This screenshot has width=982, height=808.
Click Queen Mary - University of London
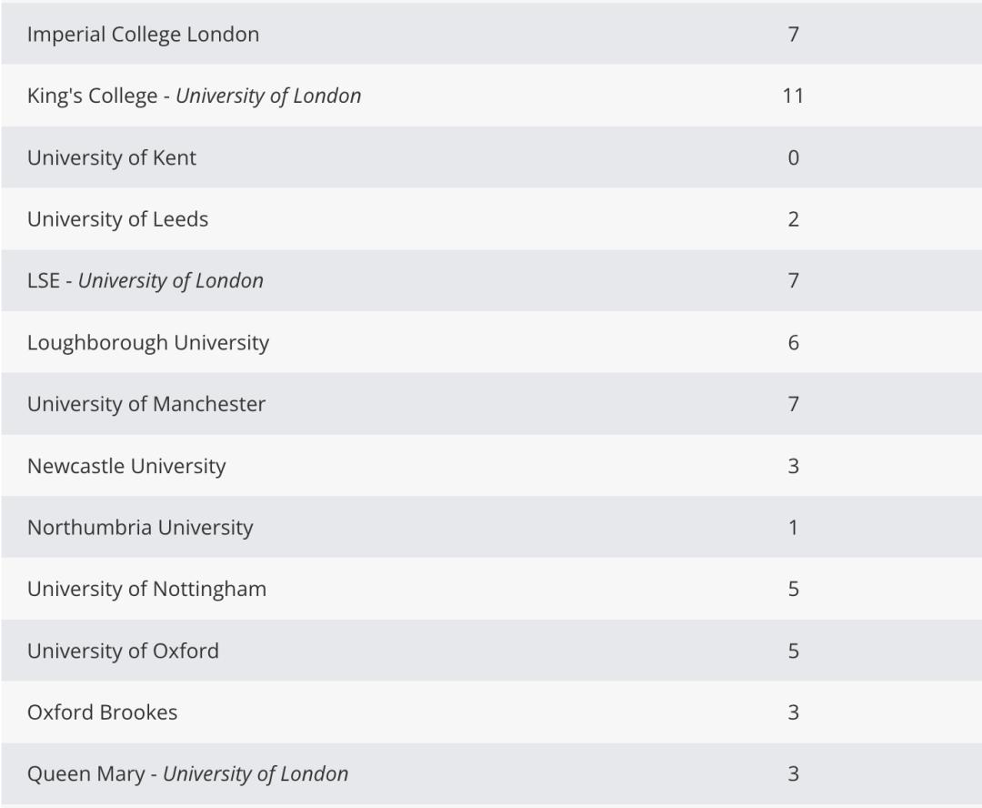tap(187, 774)
